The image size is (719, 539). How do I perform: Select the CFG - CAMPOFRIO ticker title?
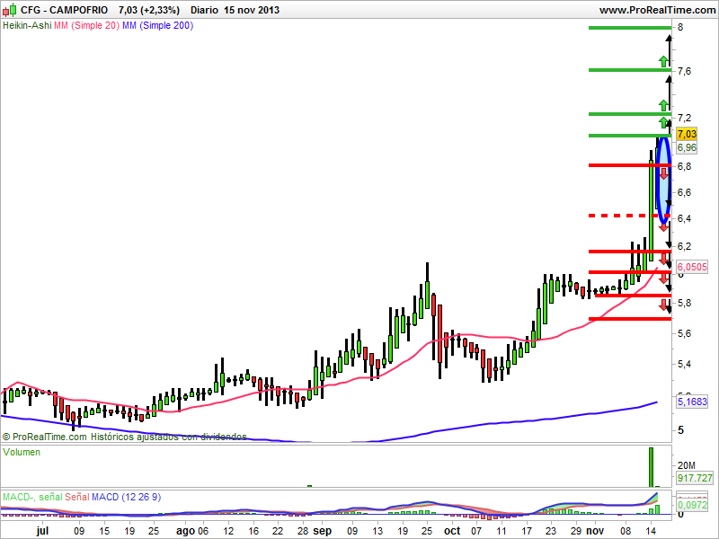65,10
